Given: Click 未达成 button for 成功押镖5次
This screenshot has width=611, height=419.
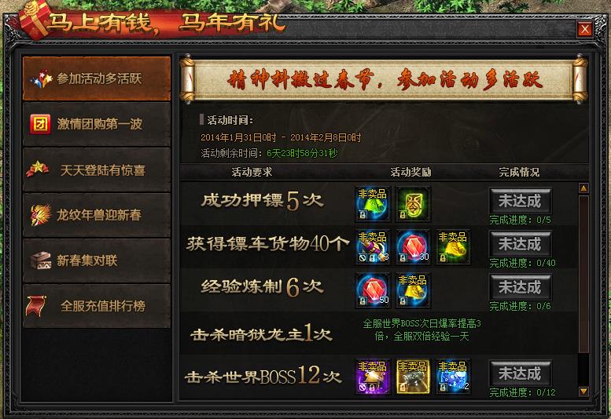Looking at the screenshot, I should point(521,201).
